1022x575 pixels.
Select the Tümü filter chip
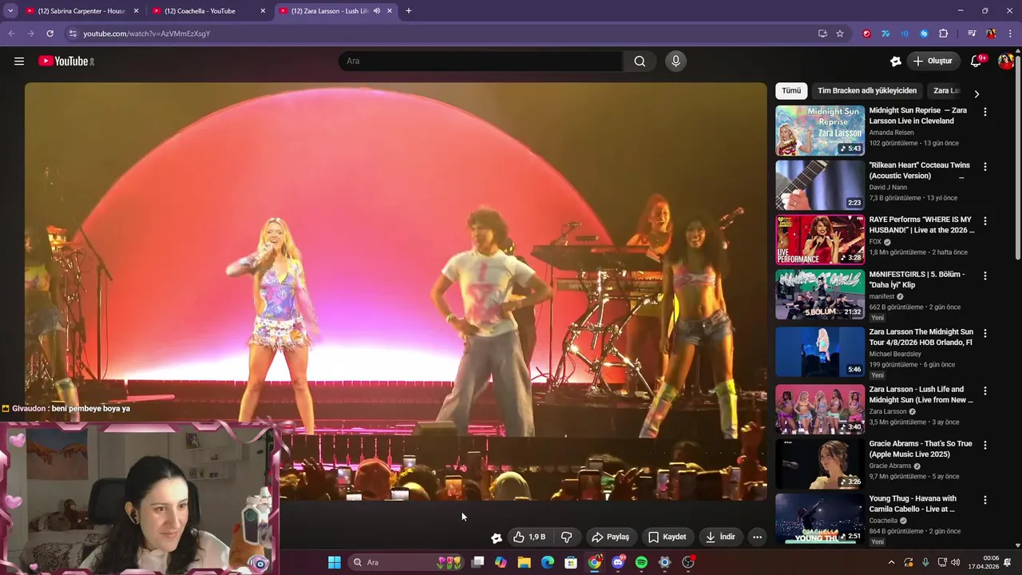pos(791,91)
